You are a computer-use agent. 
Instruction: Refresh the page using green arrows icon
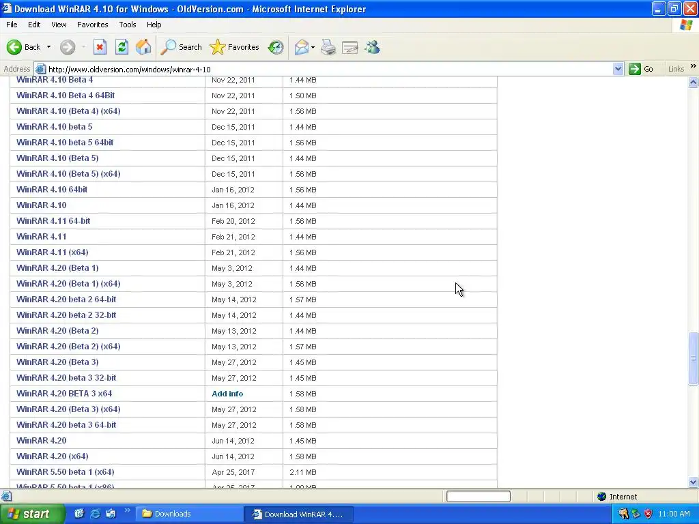click(122, 47)
